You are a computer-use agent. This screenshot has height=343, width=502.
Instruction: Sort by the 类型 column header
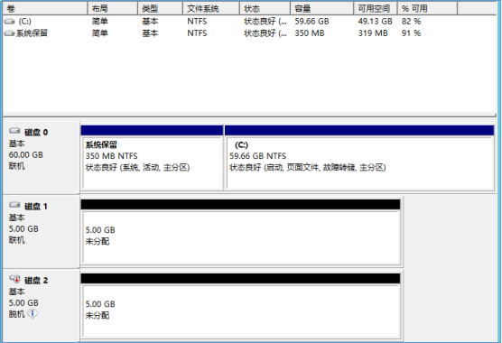click(x=160, y=9)
